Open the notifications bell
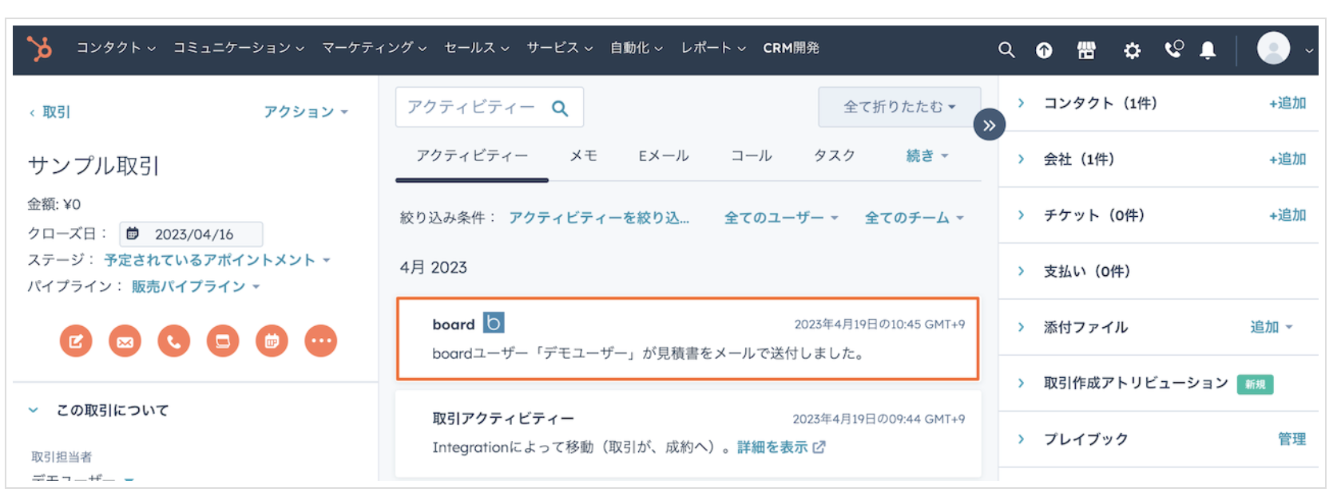The height and width of the screenshot is (504, 1337). point(1208,50)
